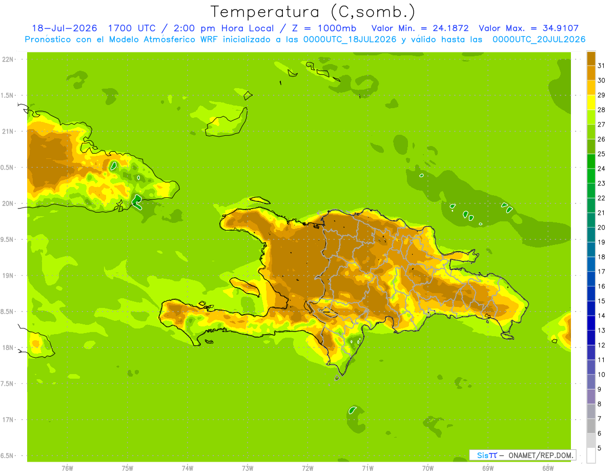
Task: Click the "Valor Min. = 24.1872" value
Action: 420,28
